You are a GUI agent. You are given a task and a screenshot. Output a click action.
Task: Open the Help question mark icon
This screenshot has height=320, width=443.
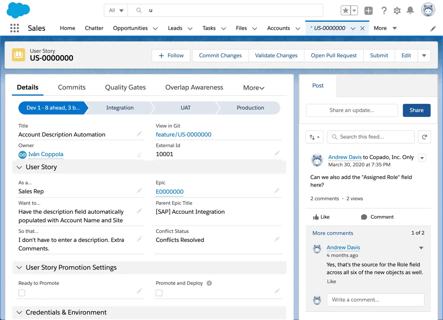pos(384,11)
